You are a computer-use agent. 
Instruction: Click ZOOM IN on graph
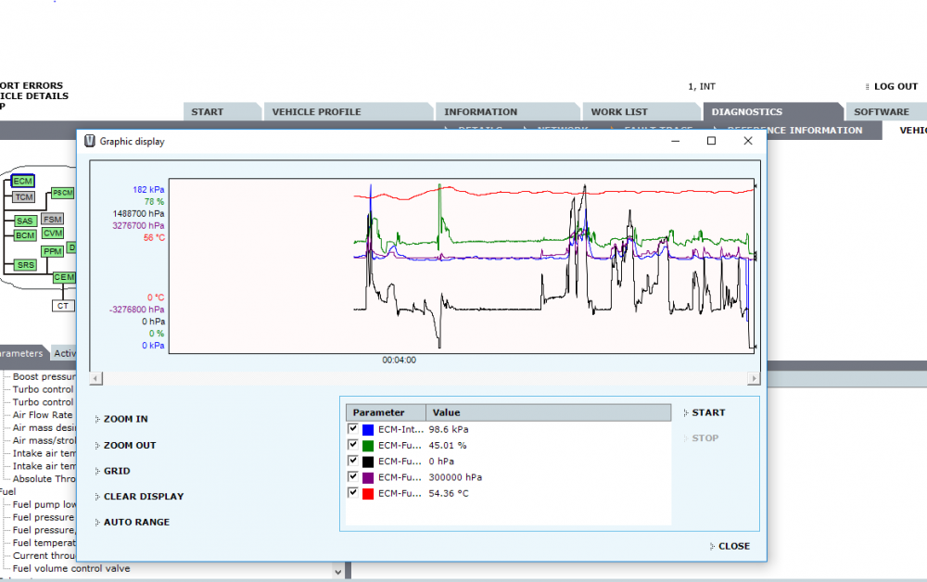click(125, 419)
